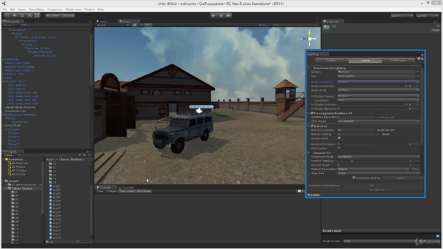Viewport: 443px width, 249px height.
Task: Click the console error counter icon
Action: click(x=300, y=191)
